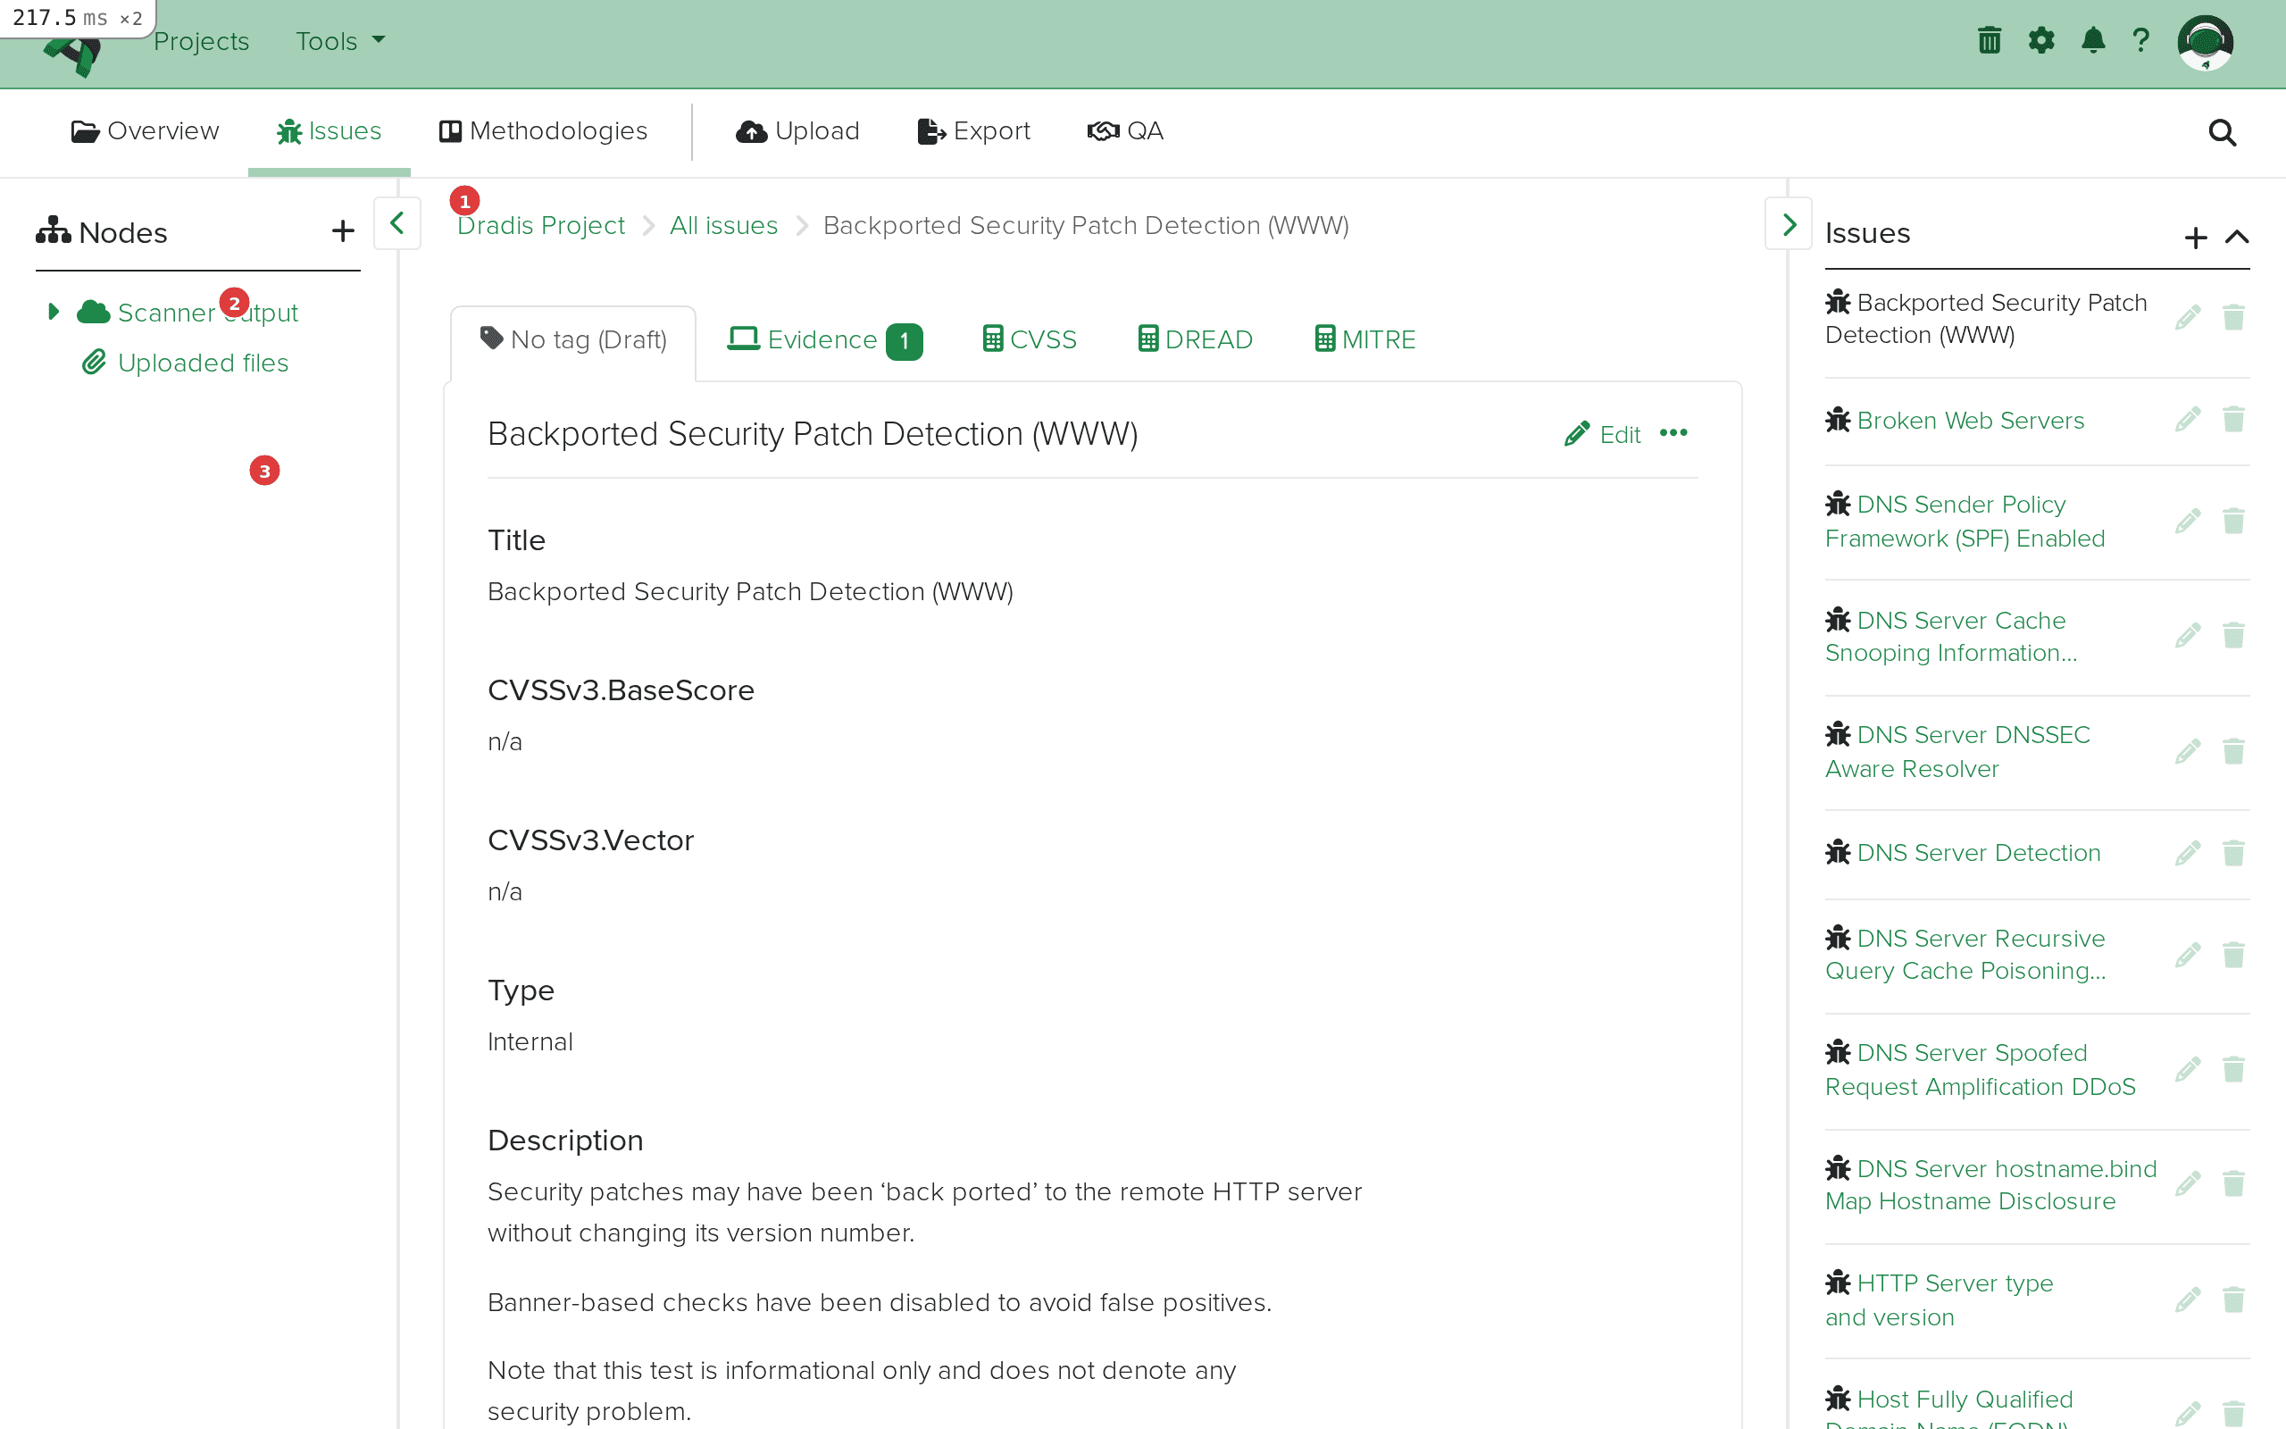Open the project settings gear icon
Image resolution: width=2286 pixels, height=1429 pixels.
coord(2041,39)
